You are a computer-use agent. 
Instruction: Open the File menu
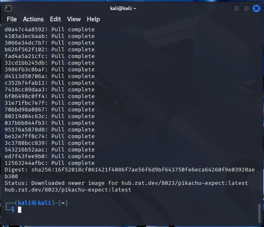[12, 19]
